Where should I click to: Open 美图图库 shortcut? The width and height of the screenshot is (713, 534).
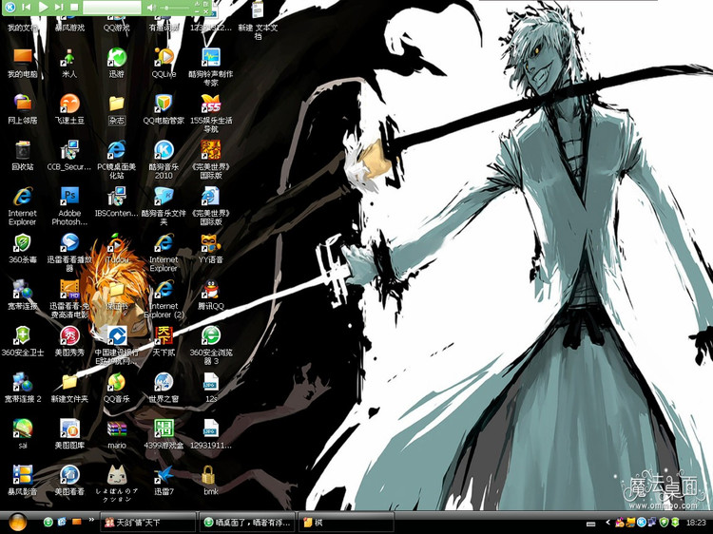pos(69,433)
